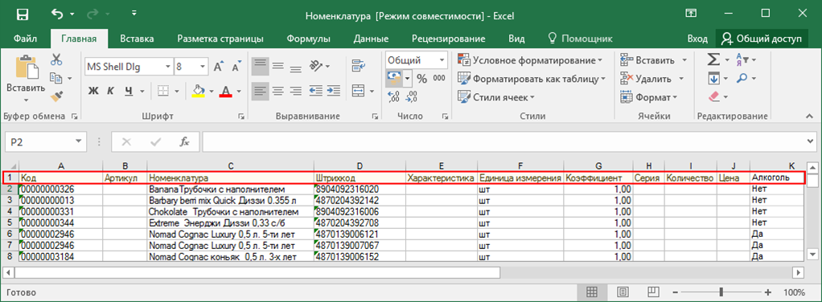This screenshot has width=822, height=302.
Task: Decrease decimal places
Action: [x=411, y=97]
